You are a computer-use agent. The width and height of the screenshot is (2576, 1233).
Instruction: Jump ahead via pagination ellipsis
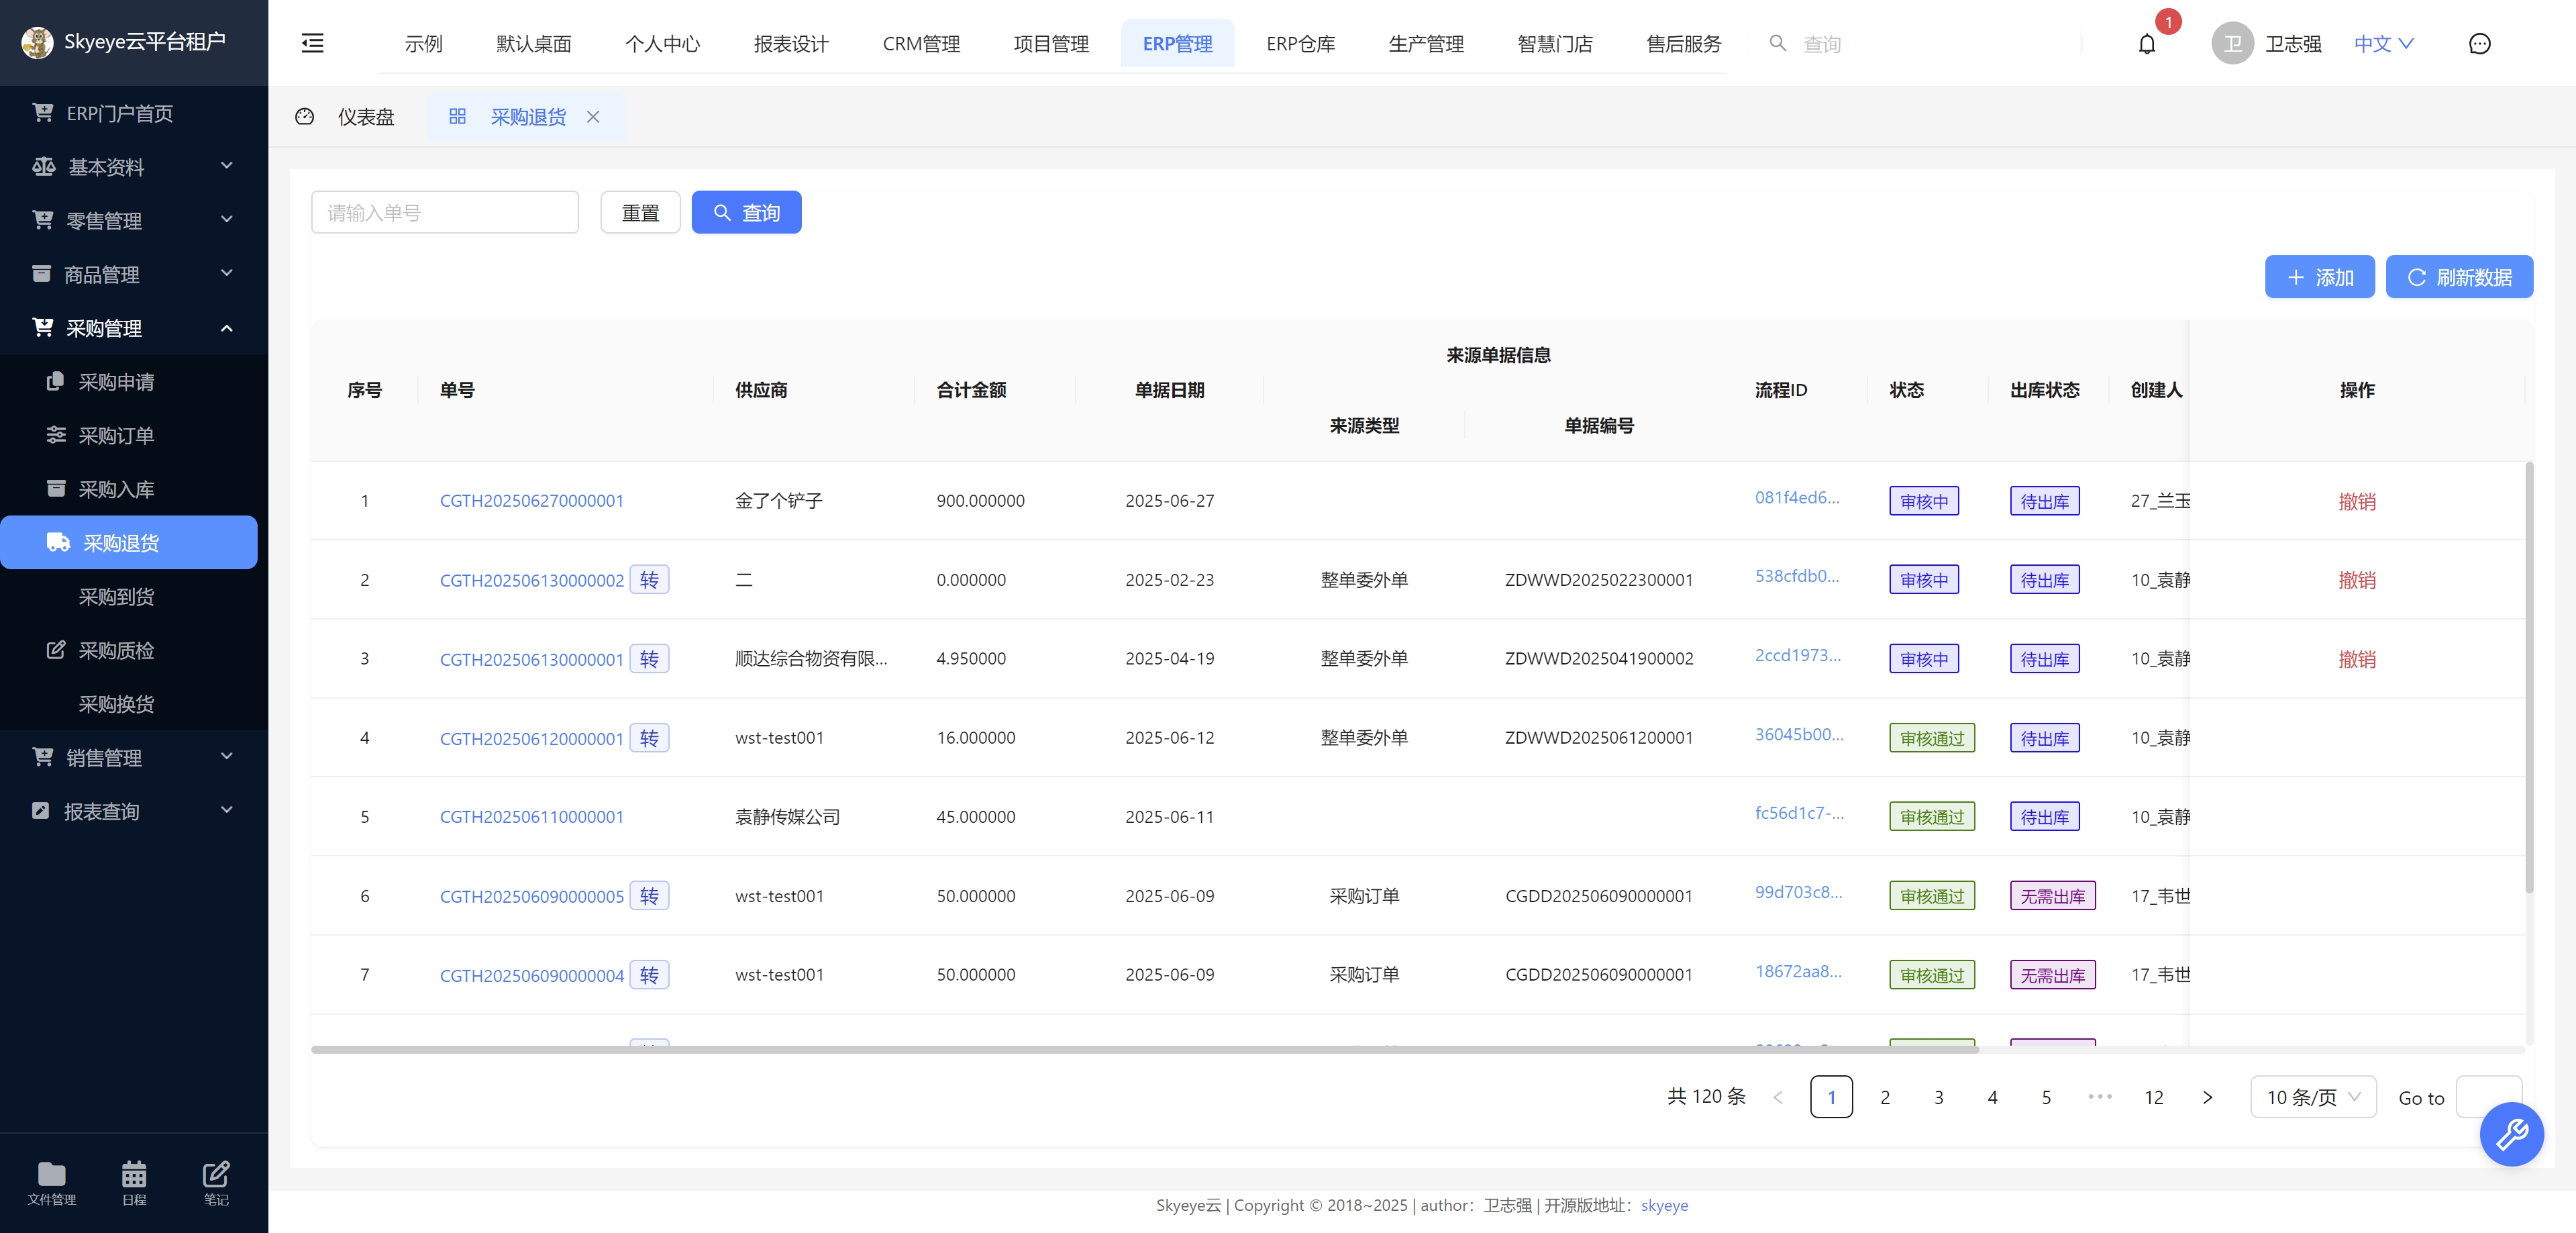pos(2100,1097)
